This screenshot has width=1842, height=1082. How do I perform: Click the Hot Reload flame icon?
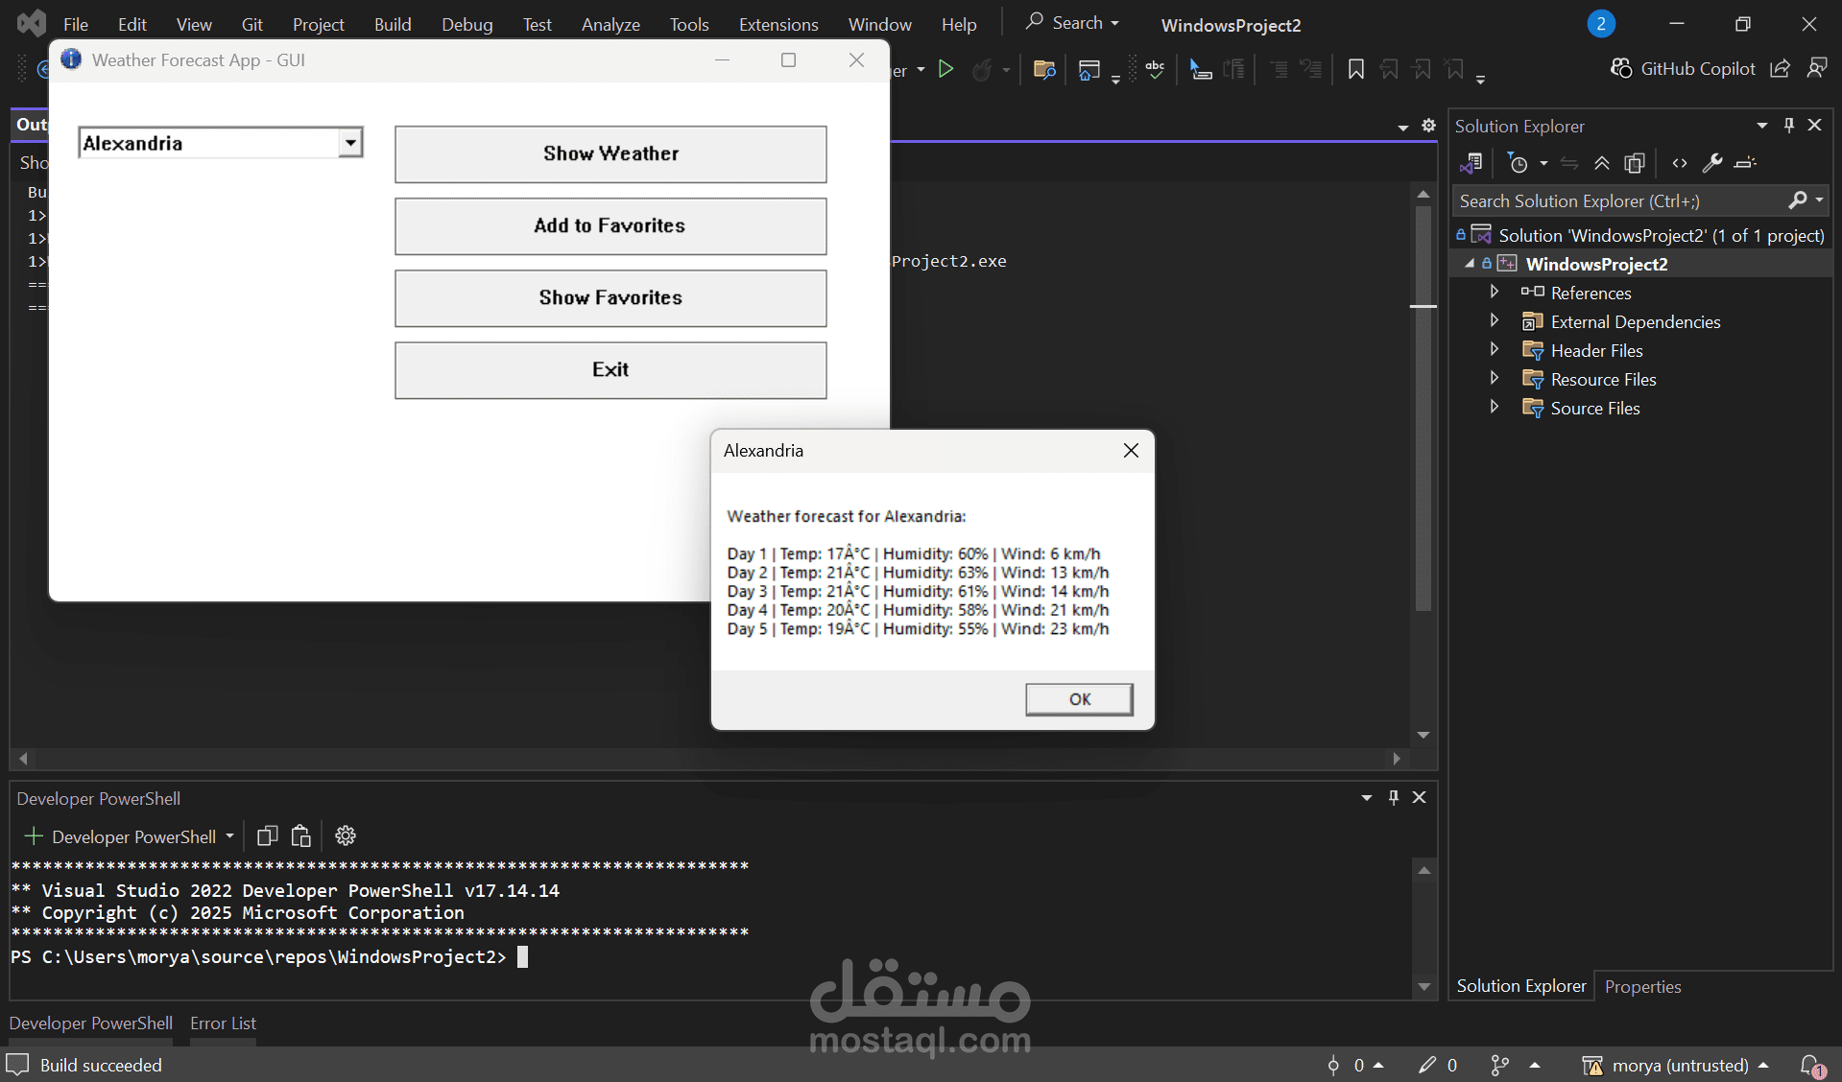point(982,69)
